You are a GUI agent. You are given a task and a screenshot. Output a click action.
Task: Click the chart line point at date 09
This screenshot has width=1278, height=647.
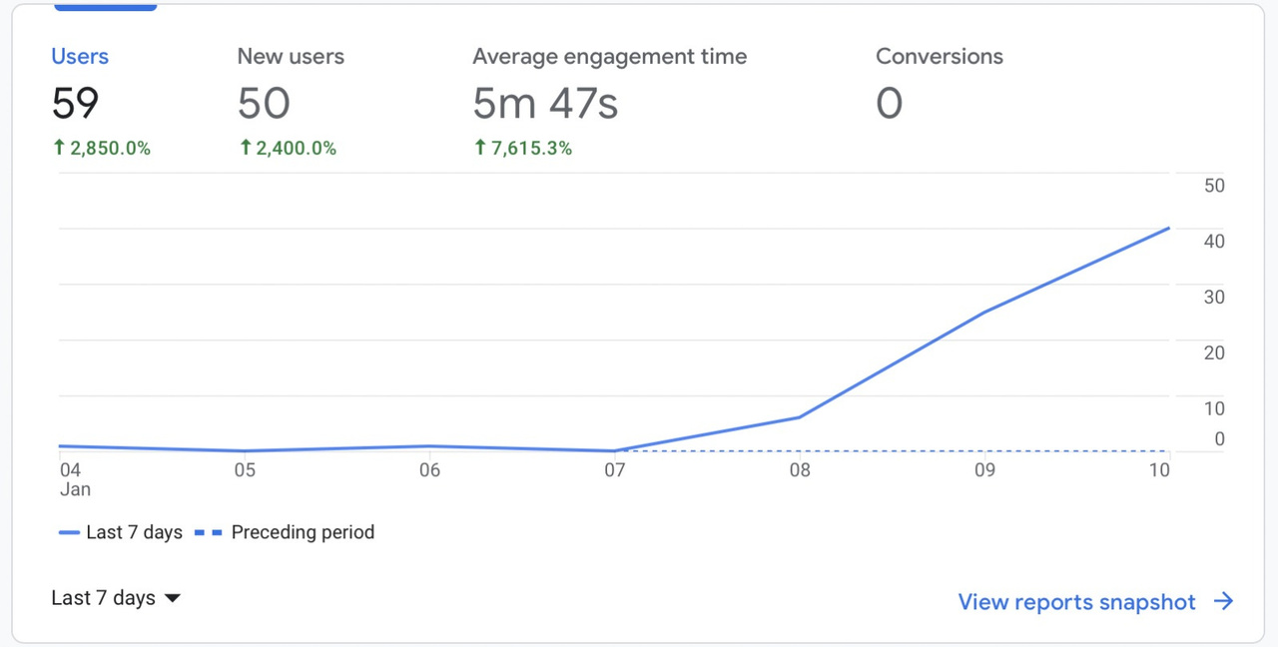[984, 312]
